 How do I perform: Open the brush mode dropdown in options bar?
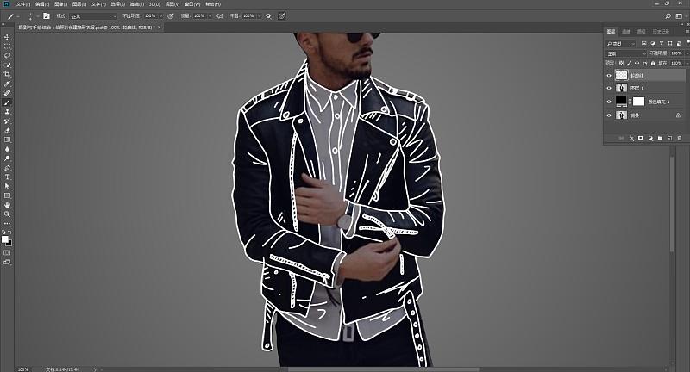93,16
